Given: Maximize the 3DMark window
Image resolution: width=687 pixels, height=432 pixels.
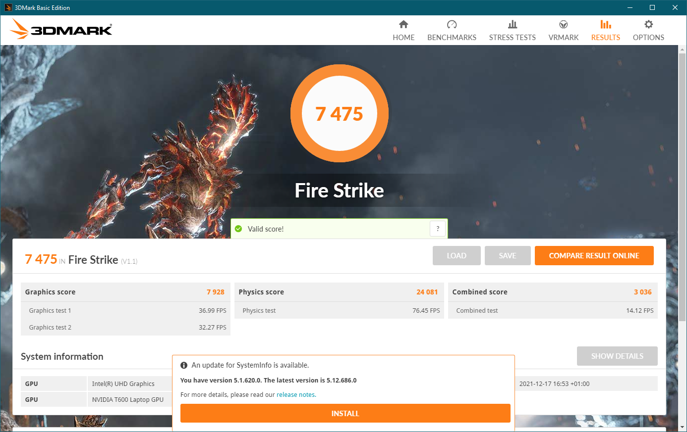Looking at the screenshot, I should [652, 7].
